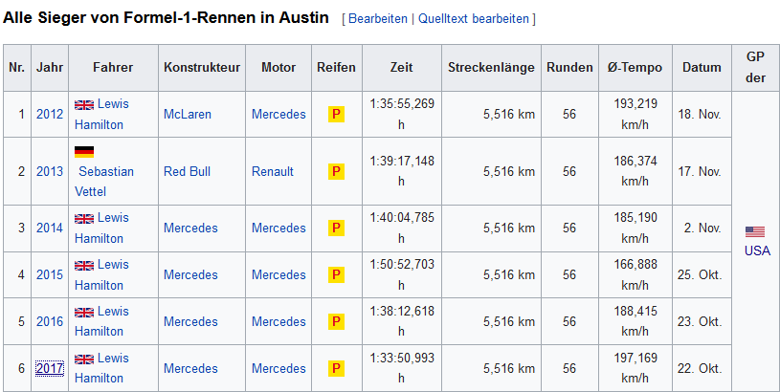The image size is (780, 392).
Task: Open the USA link under the flag
Action: point(757,250)
